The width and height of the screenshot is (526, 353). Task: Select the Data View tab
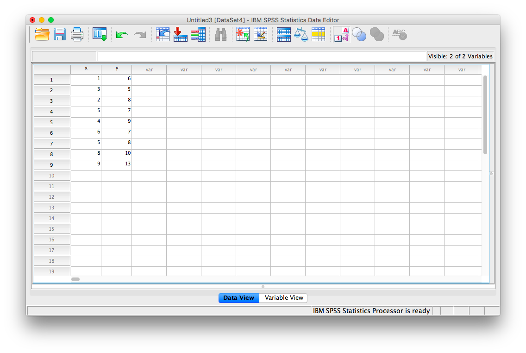(239, 297)
